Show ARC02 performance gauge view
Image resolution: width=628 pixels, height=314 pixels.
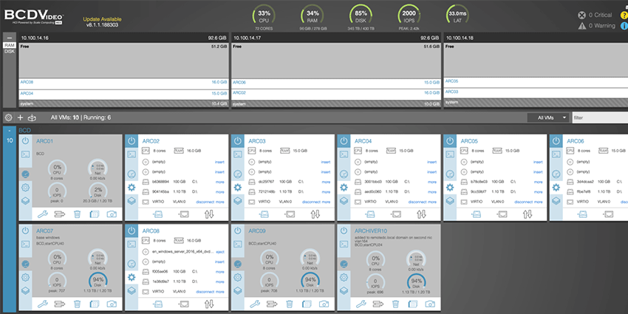(x=132, y=174)
